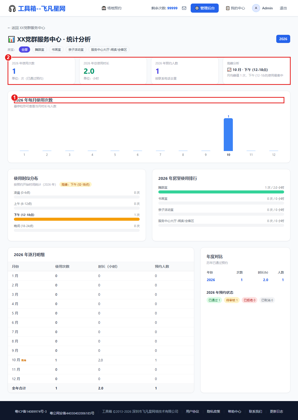Click the Admin avatar circle
Image resolution: width=298 pixels, height=420 pixels.
pyautogui.click(x=256, y=8)
